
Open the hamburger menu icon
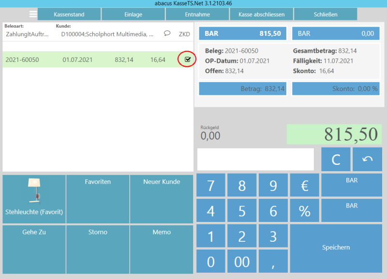(x=33, y=14)
